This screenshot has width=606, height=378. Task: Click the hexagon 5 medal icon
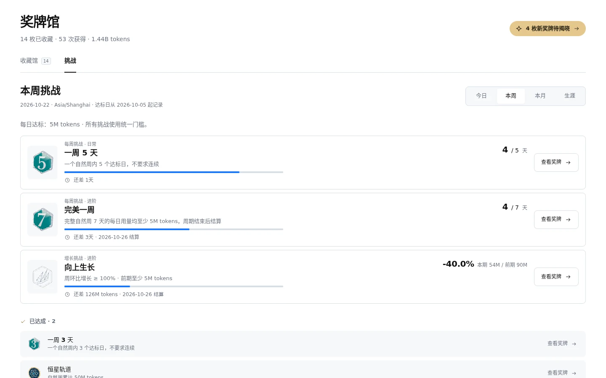43,163
